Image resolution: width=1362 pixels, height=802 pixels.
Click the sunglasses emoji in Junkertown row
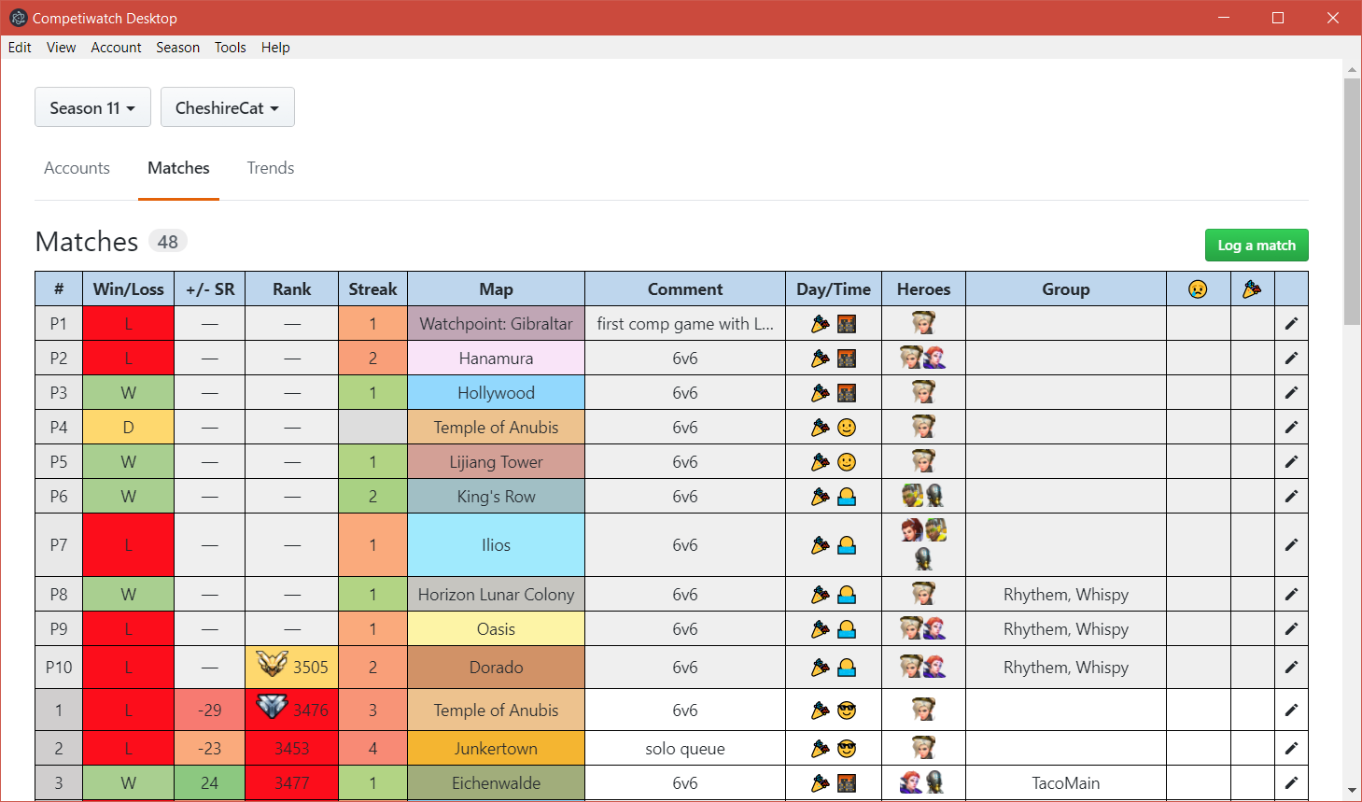[x=847, y=749]
